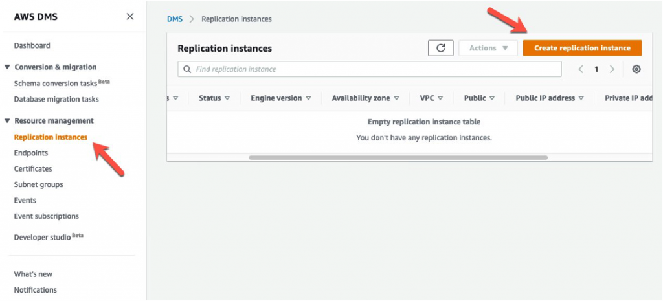Open table preferences gear icon
663x301 pixels.
pos(636,69)
